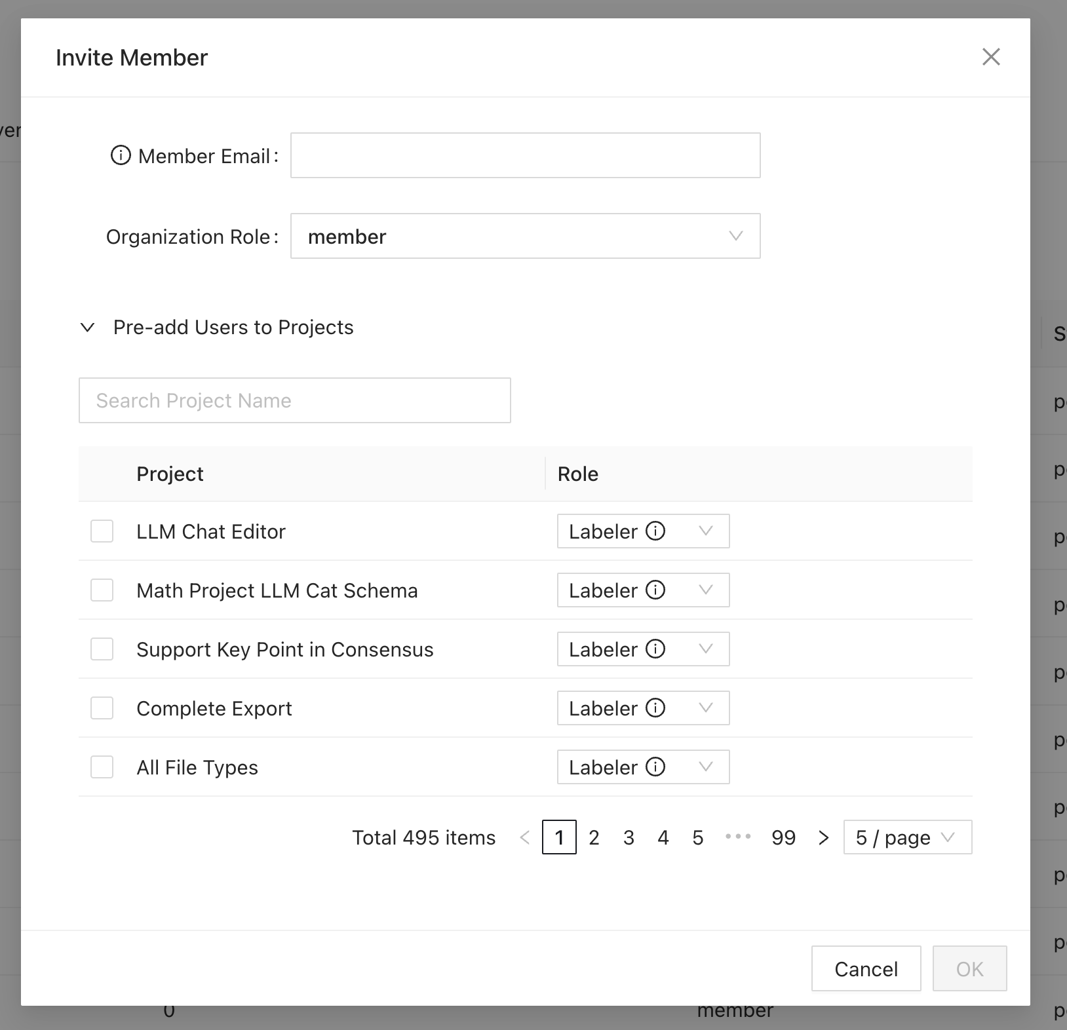Screen dimensions: 1067x1030
Task: Open the Organization Role dropdown
Action: point(525,236)
